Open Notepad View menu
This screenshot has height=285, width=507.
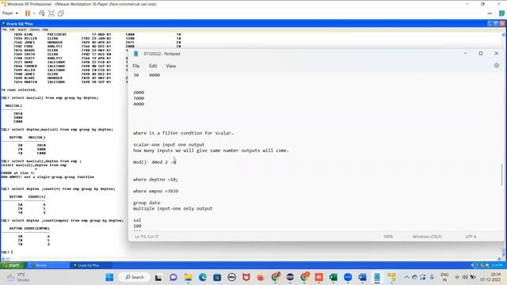pyautogui.click(x=171, y=66)
